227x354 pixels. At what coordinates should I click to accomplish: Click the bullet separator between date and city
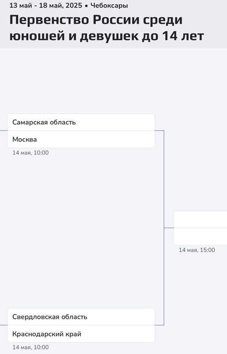86,6
